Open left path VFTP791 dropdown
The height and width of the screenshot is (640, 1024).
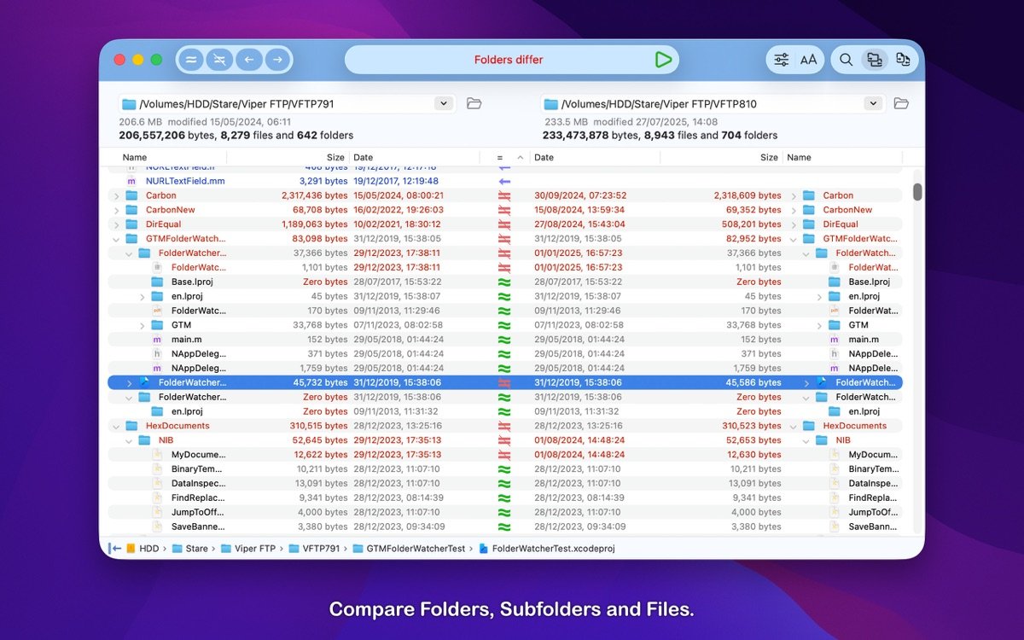[x=443, y=104]
